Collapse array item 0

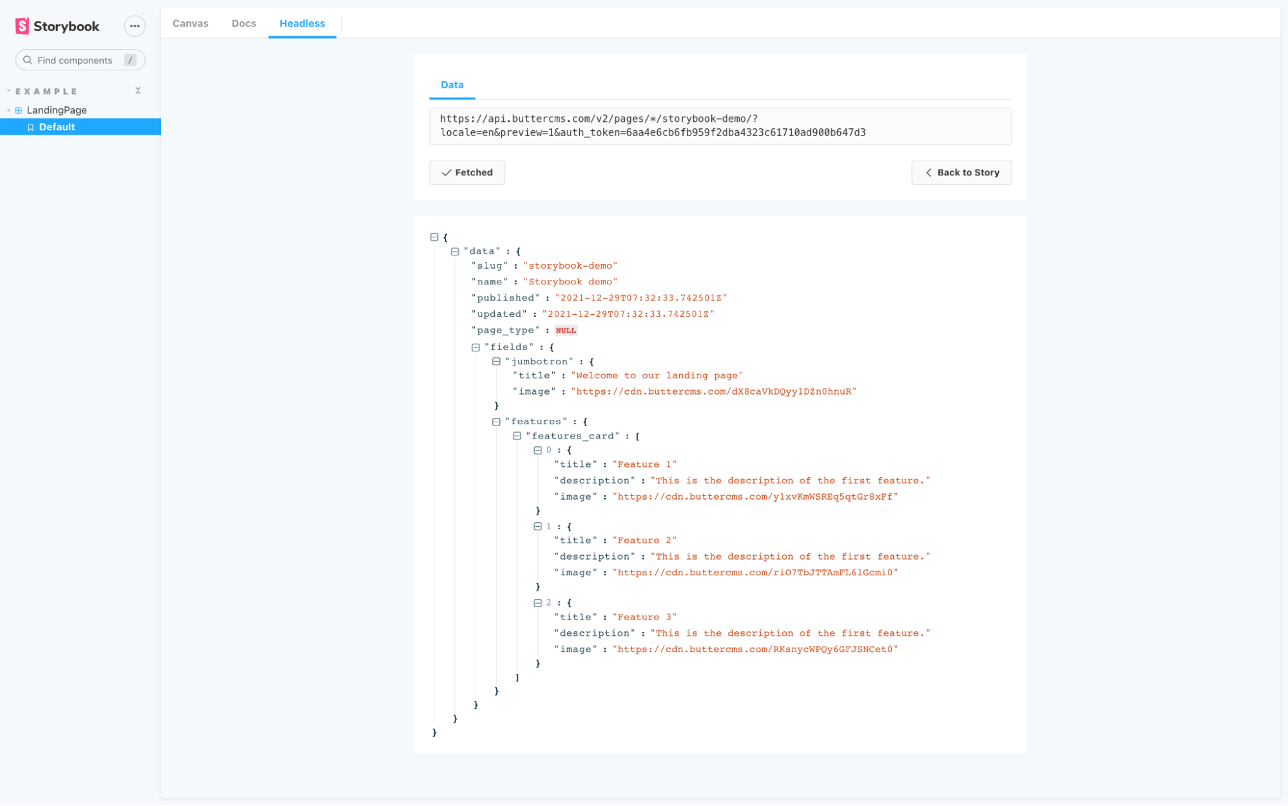(537, 451)
